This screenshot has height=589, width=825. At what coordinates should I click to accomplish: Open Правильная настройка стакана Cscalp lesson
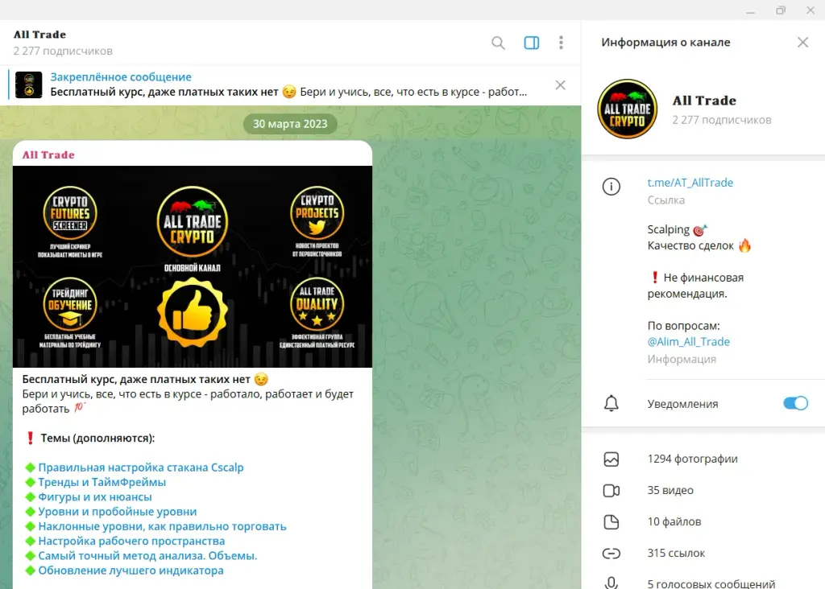[x=140, y=467]
